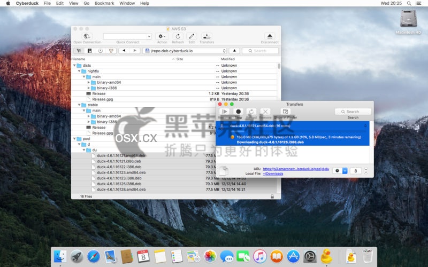Viewport: 428px width, 267px height.
Task: Sort by the Modified column header
Action: [x=228, y=59]
